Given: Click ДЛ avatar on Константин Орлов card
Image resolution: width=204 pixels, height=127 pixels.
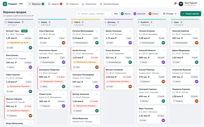Looking at the screenshot, I should (63, 62).
